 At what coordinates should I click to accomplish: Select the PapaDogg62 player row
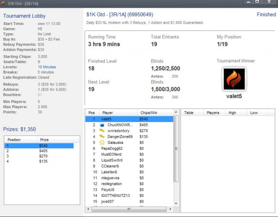[129, 148]
